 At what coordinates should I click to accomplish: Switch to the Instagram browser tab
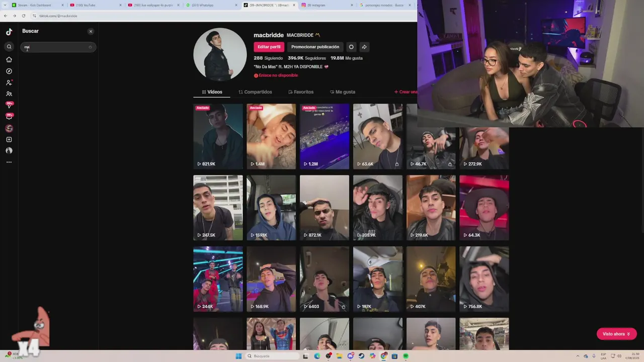pos(327,5)
